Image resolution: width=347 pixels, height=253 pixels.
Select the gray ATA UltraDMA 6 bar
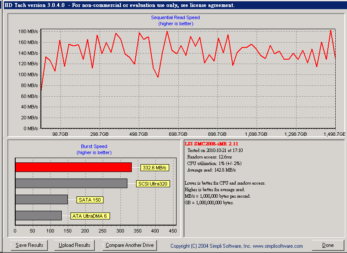[x=38, y=216]
